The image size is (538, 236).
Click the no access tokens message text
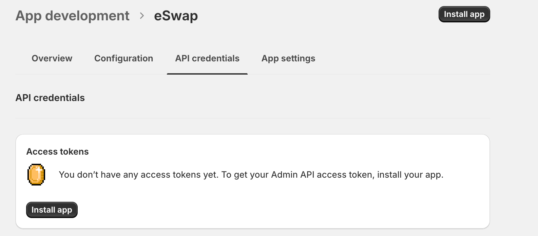point(170,175)
